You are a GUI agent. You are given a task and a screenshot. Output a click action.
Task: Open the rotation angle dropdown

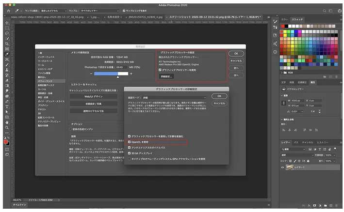click(x=302, y=112)
